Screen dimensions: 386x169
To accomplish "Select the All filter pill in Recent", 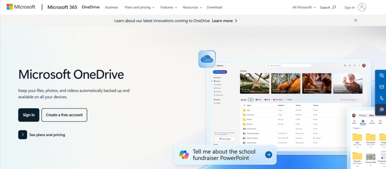I will (251, 100).
